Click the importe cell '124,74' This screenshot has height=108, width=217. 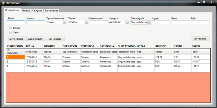pos(52,57)
